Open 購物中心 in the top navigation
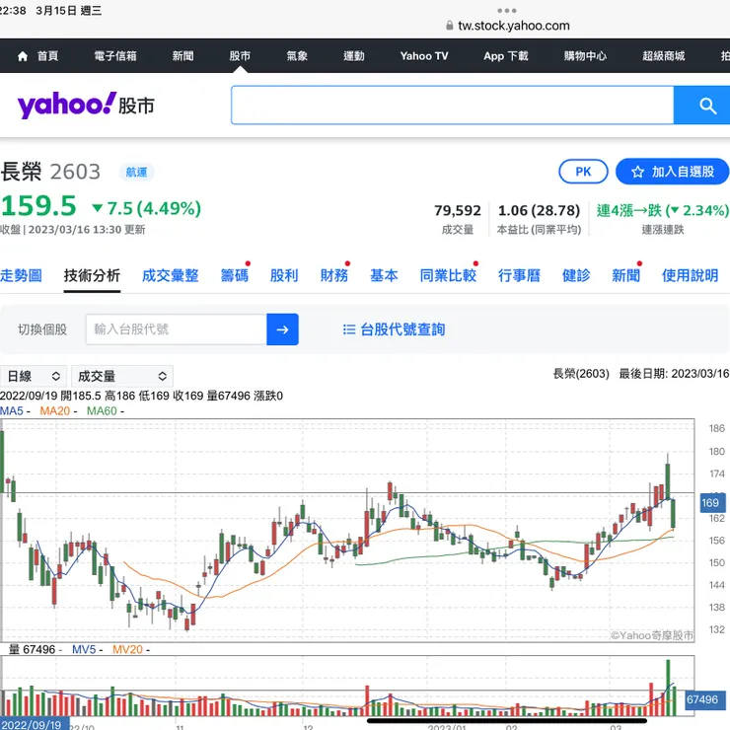This screenshot has height=730, width=730. [x=585, y=56]
